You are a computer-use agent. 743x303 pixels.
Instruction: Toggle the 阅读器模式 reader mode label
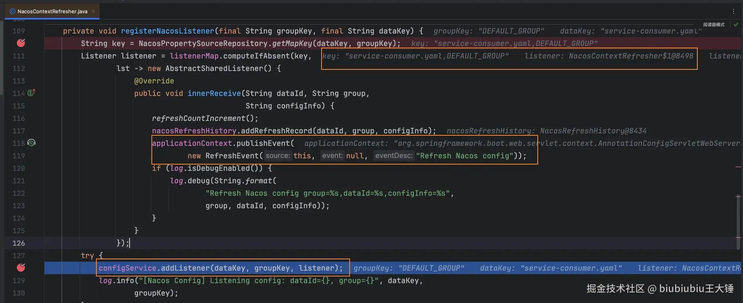pyautogui.click(x=714, y=25)
